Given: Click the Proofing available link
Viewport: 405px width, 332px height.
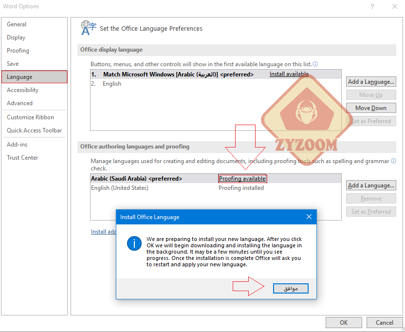Looking at the screenshot, I should tap(242, 179).
